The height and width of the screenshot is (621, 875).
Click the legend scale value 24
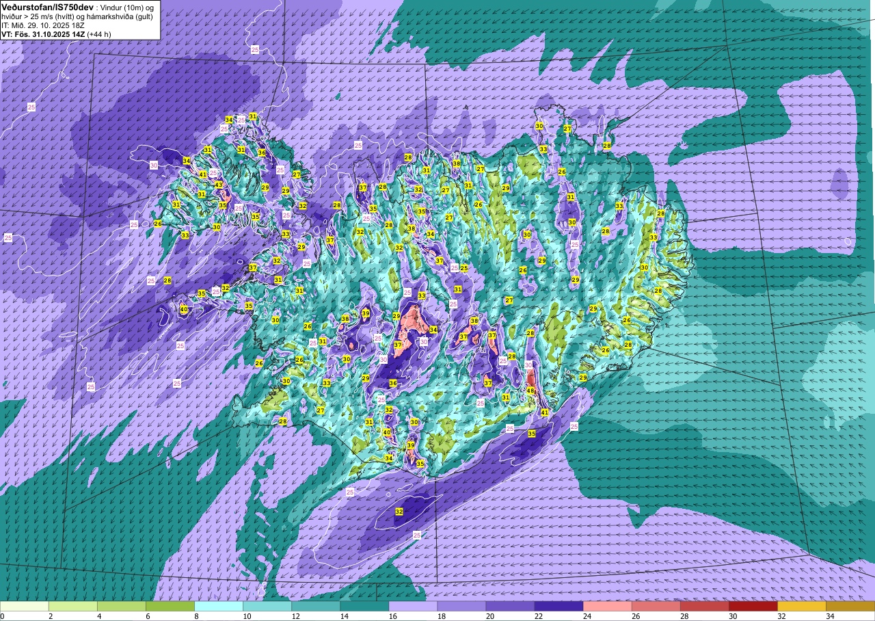pyautogui.click(x=587, y=616)
